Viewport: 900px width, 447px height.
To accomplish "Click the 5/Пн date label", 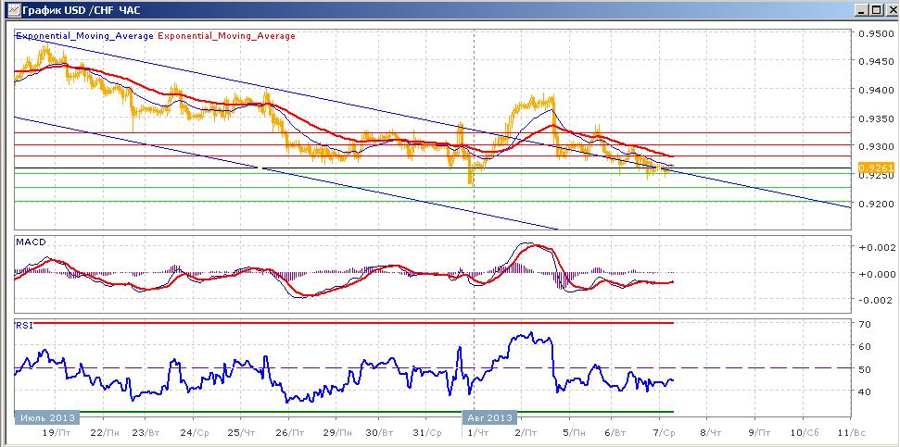I will pos(574,431).
